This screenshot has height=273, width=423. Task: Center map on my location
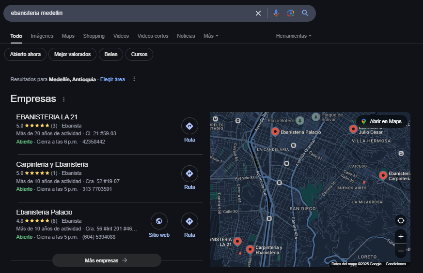(x=401, y=221)
